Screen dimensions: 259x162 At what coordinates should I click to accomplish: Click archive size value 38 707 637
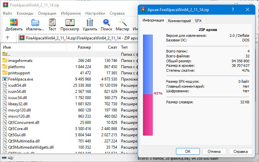tap(240, 66)
